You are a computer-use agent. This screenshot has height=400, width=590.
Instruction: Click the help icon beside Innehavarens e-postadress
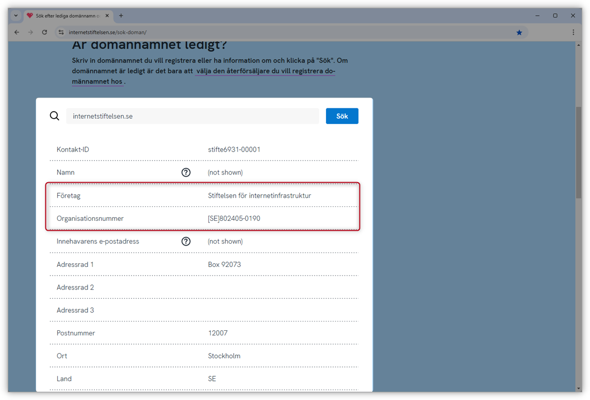(x=186, y=241)
